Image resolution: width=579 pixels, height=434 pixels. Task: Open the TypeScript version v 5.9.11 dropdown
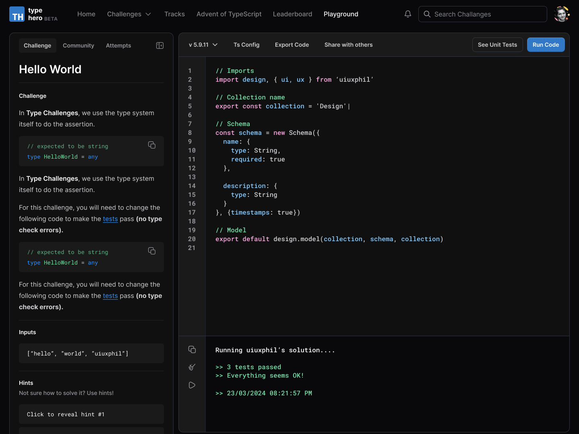pyautogui.click(x=203, y=45)
